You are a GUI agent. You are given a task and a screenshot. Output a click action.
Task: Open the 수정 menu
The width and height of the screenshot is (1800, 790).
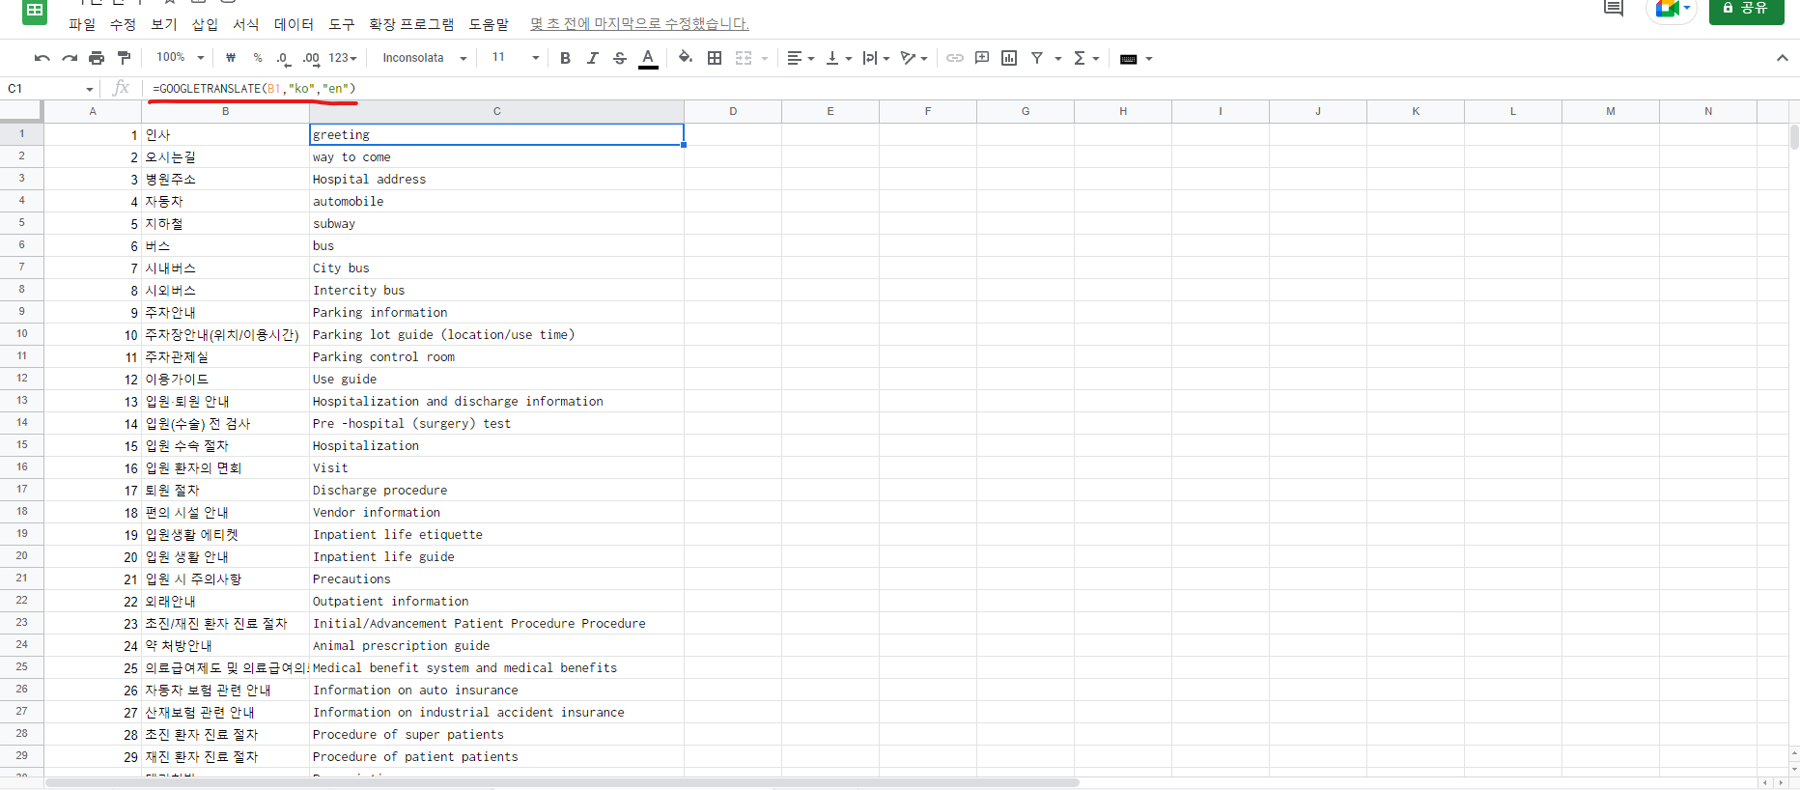click(123, 24)
